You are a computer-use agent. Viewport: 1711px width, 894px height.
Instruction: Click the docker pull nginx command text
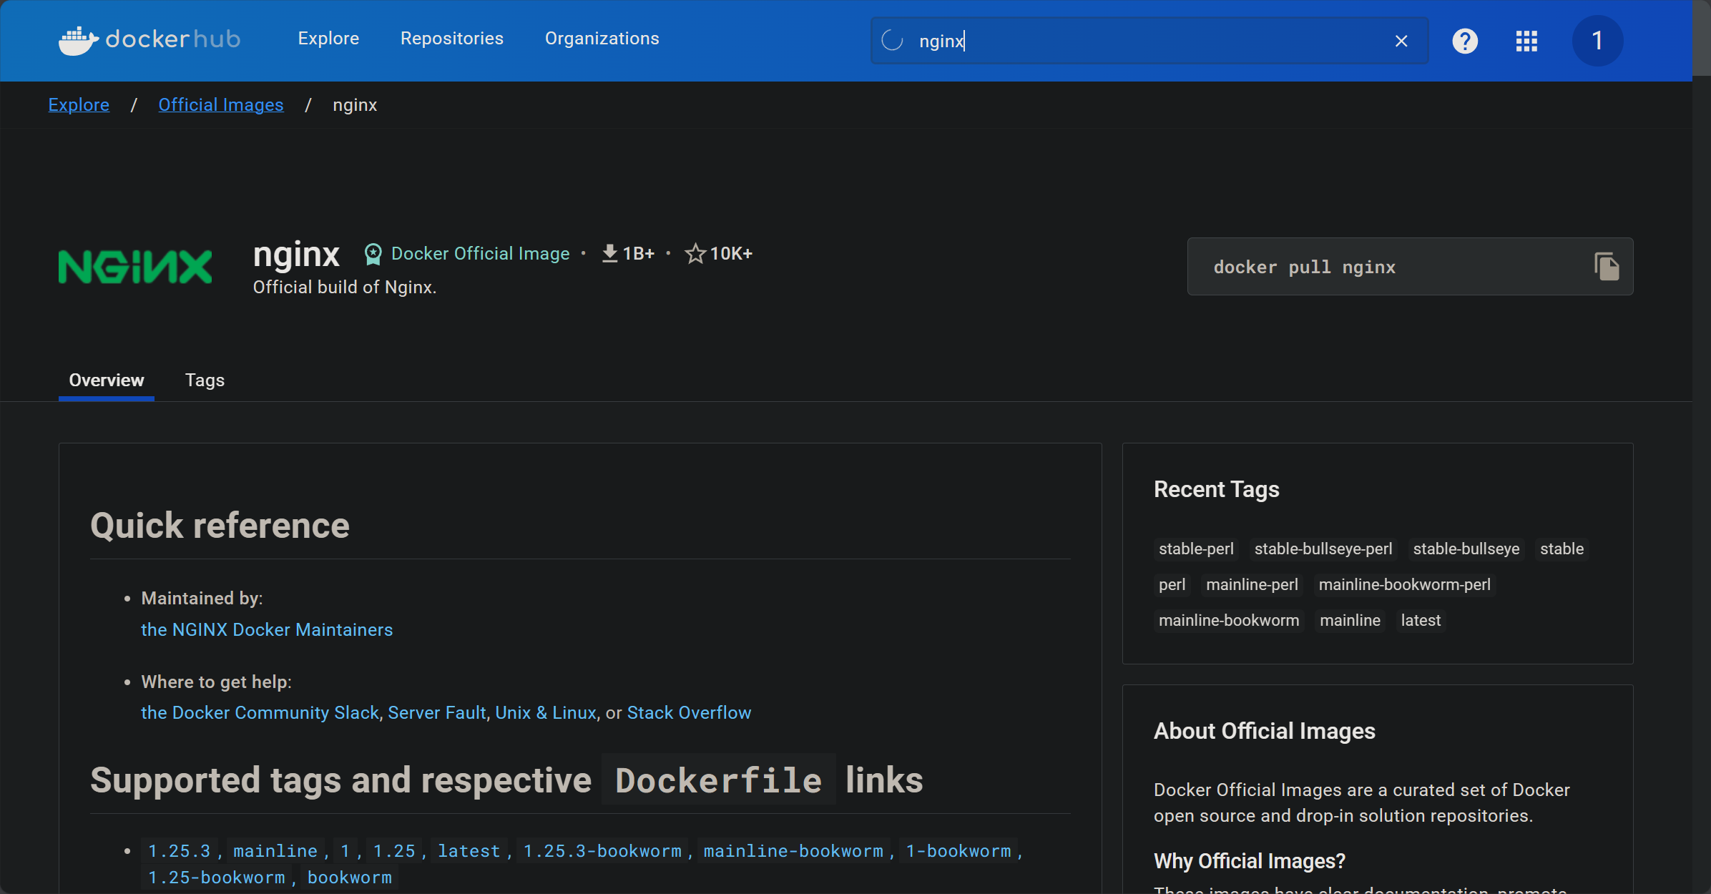1305,267
